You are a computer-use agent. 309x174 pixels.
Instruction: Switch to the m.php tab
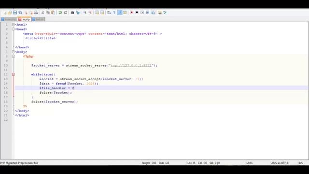pos(24,19)
